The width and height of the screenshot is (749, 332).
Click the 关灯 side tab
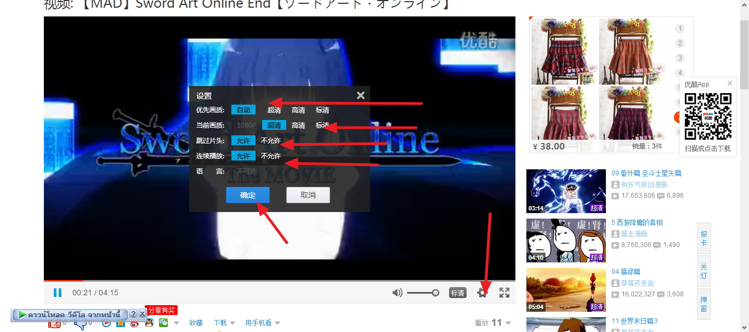704,271
